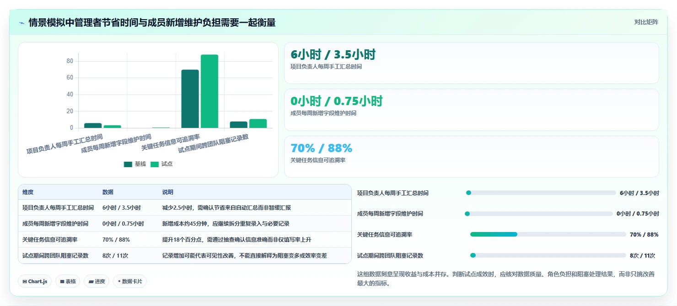
Task: Click the 6小时 / 3.5小时 stat card
Action: point(471,63)
